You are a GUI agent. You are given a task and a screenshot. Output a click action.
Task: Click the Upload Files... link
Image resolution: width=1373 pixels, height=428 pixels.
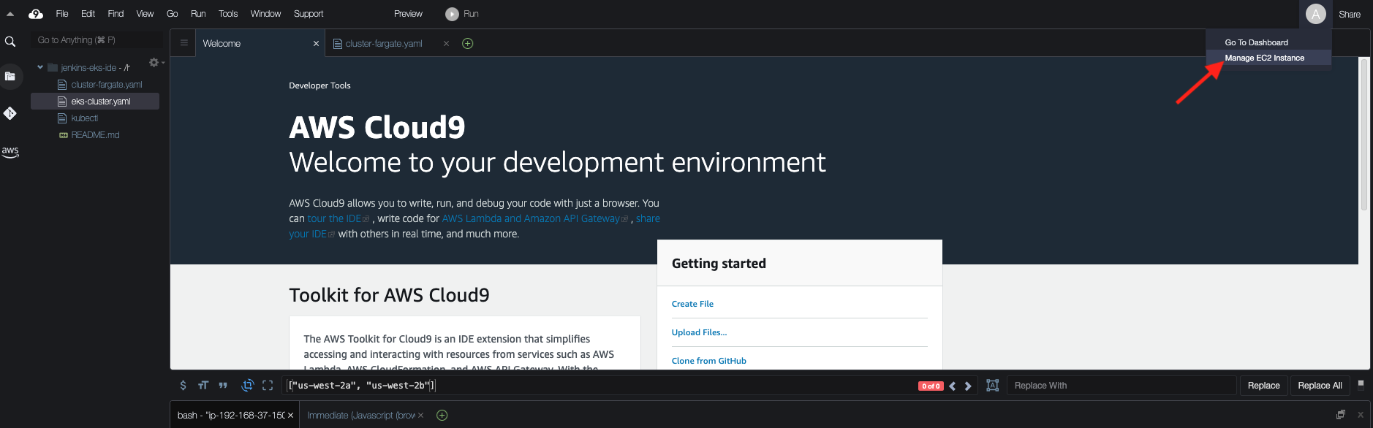699,332
